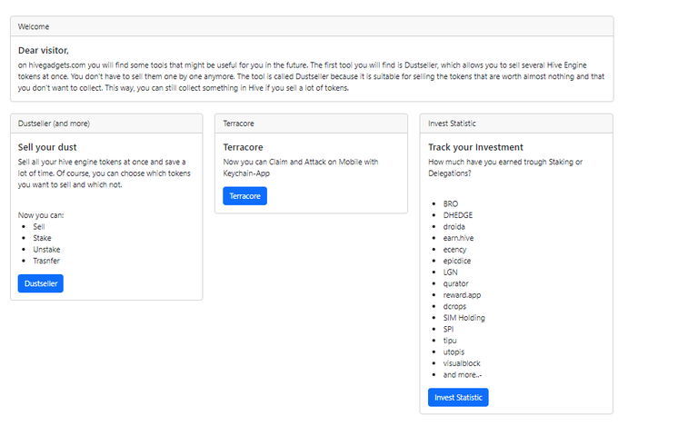698x426 pixels.
Task: Select the earn.hive list item
Action: tap(458, 238)
